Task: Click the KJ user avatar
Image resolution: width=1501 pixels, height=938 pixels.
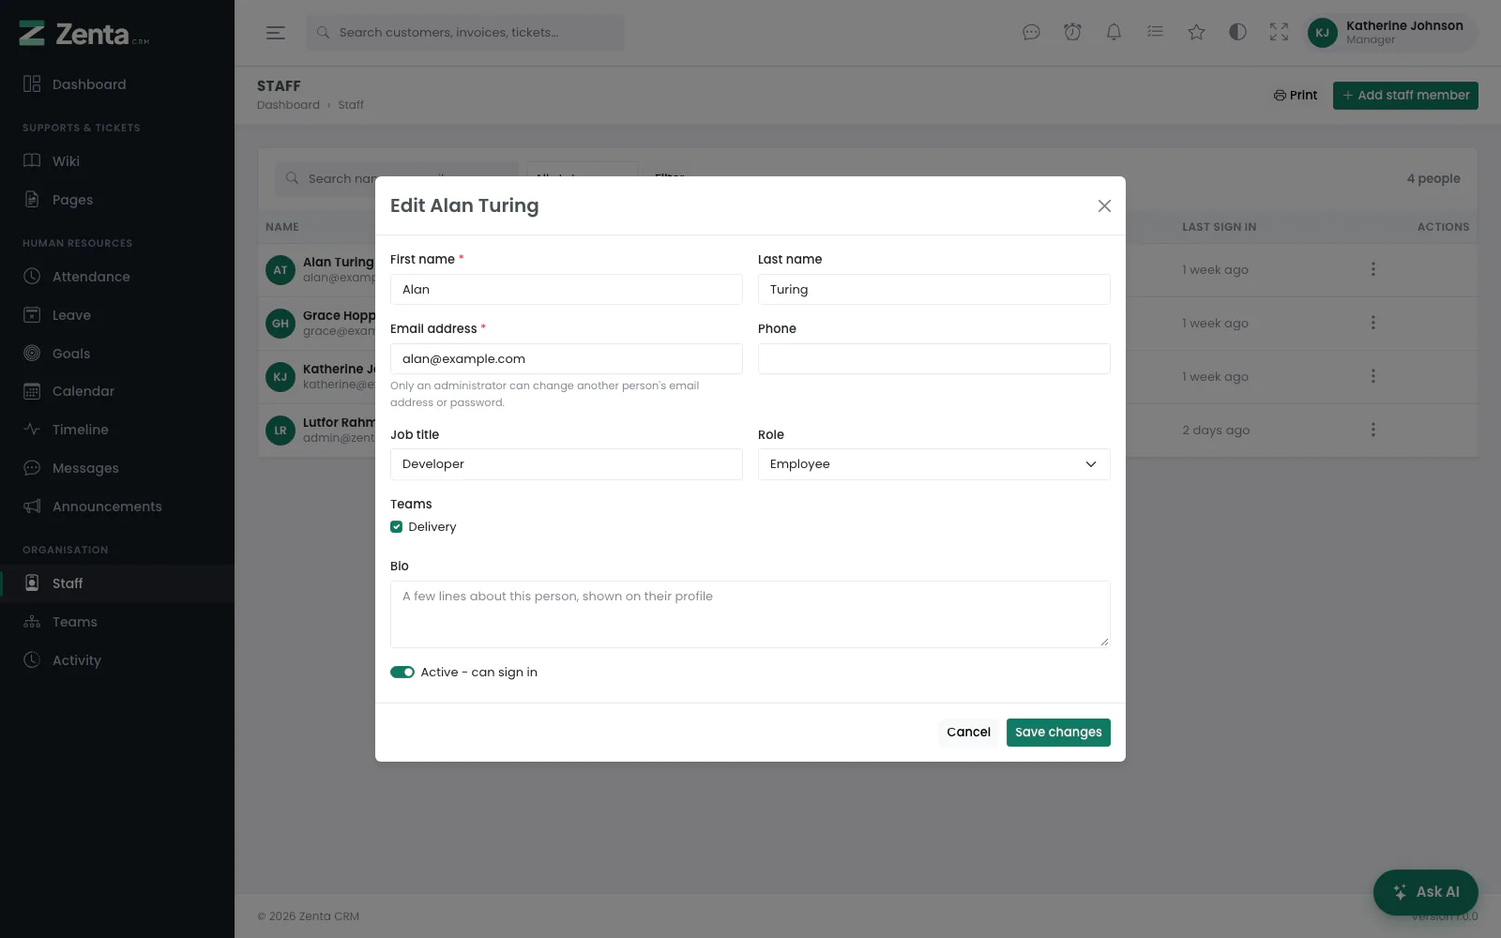Action: 1322,33
